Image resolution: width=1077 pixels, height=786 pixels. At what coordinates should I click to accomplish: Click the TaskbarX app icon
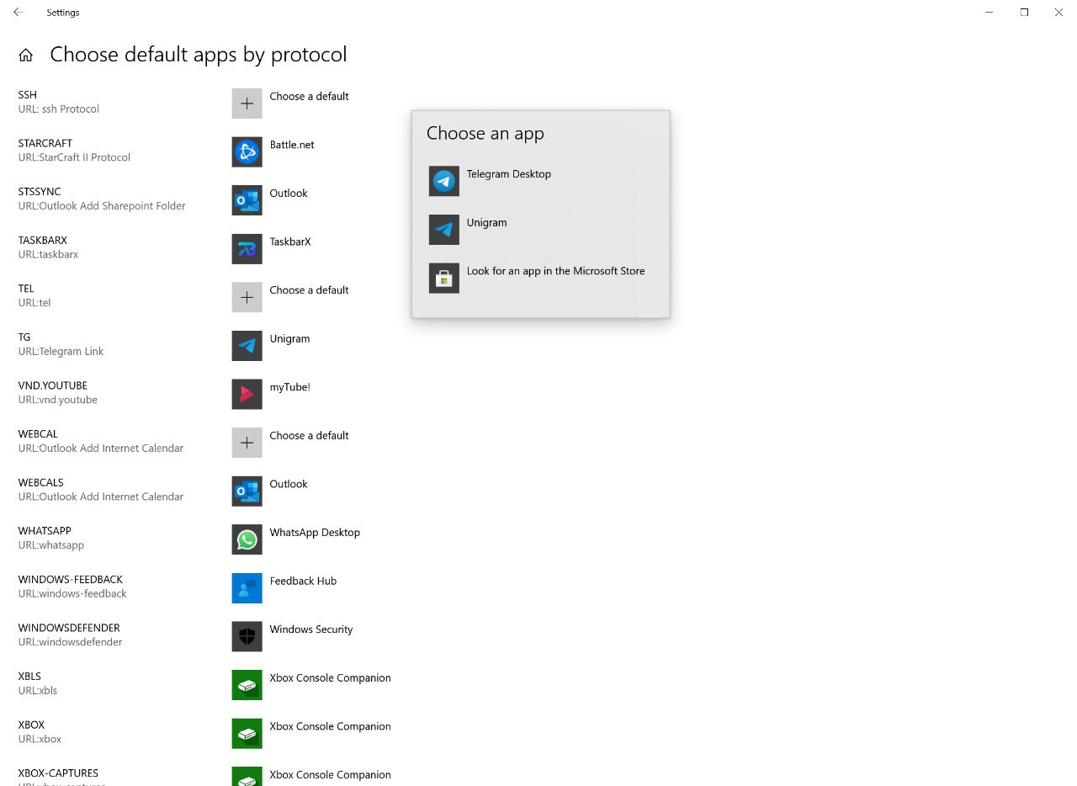tap(247, 248)
